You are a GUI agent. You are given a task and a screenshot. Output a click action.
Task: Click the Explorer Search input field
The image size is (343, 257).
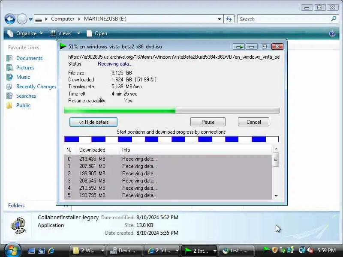tap(284, 19)
